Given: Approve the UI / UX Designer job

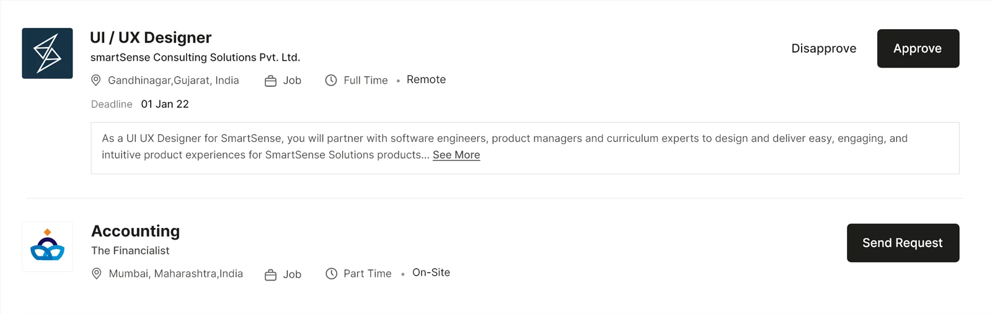Looking at the screenshot, I should click(x=918, y=48).
